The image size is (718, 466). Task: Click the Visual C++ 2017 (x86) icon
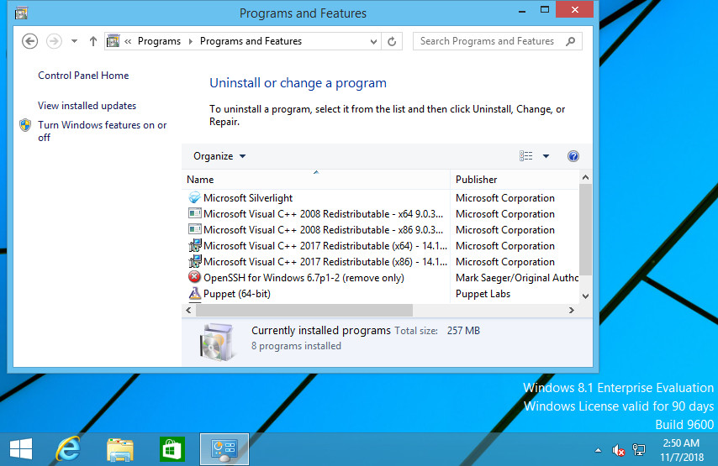click(194, 262)
